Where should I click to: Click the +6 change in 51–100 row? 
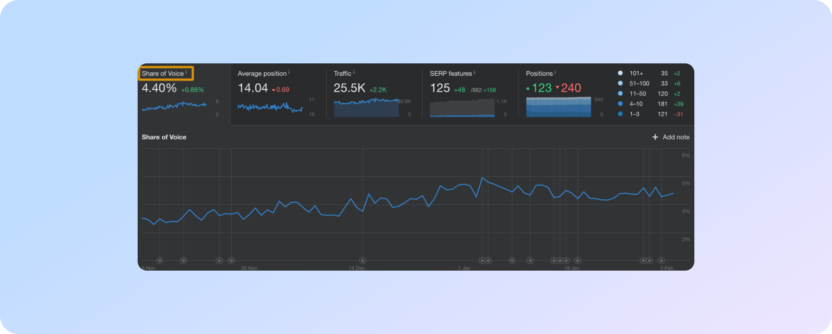pos(677,84)
